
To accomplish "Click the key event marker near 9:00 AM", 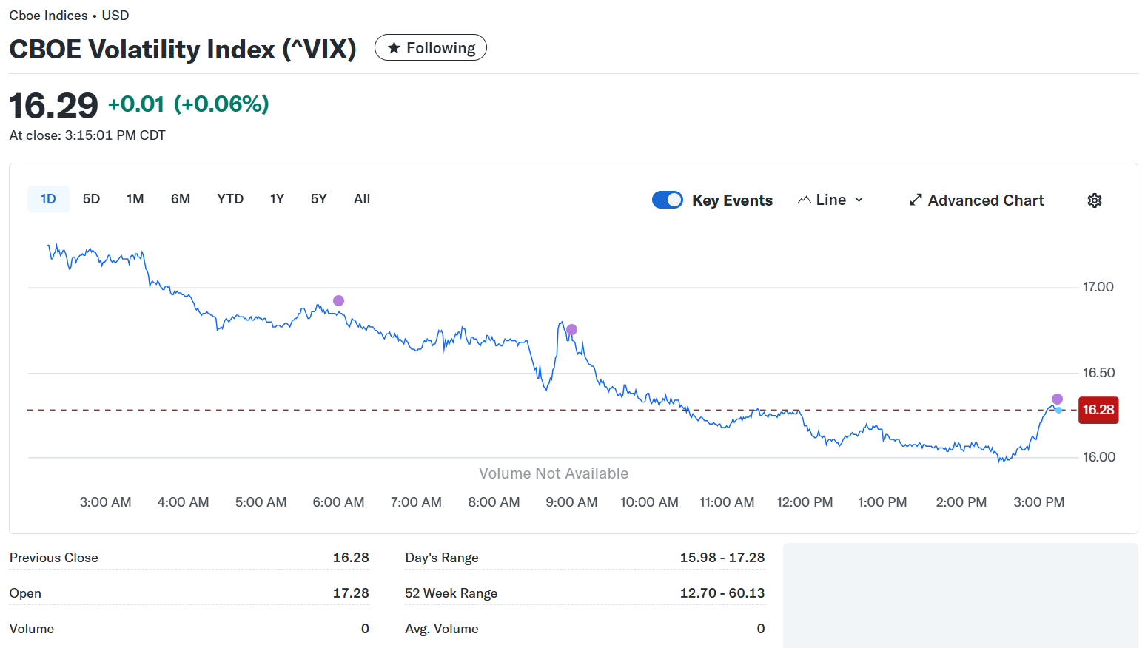I will tap(571, 330).
